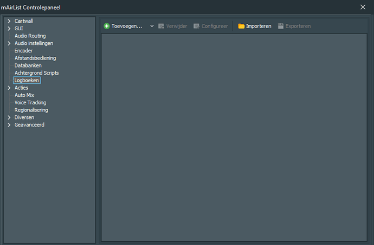374x245 pixels.
Task: Expand the GUI tree node
Action: tap(9, 28)
